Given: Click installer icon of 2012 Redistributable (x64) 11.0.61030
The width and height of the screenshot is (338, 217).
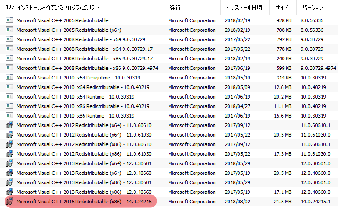Looking at the screenshot, I should [10, 134].
